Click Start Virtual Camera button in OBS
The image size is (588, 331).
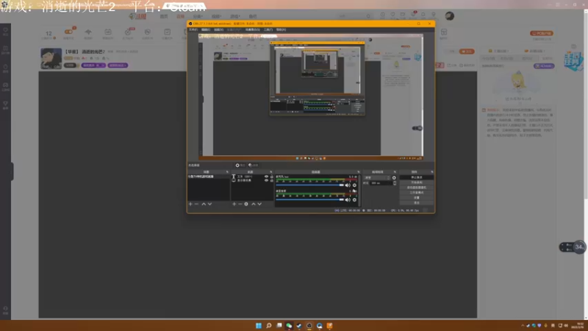(417, 188)
